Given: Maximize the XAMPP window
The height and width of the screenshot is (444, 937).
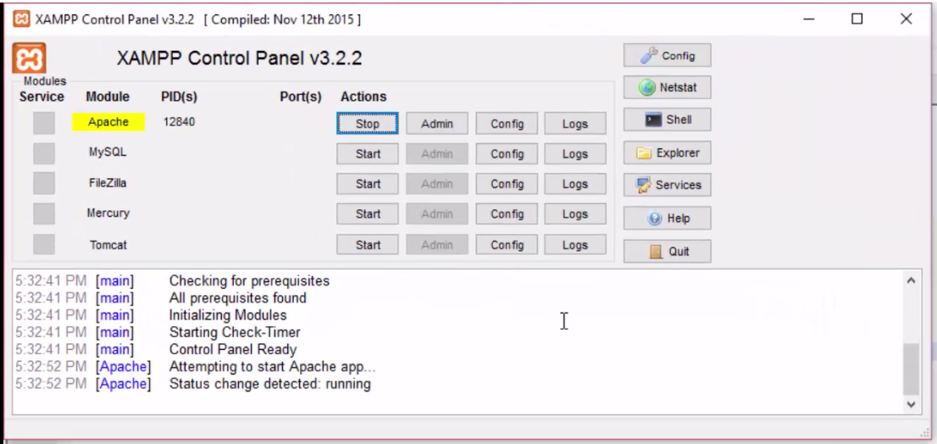Looking at the screenshot, I should click(857, 19).
